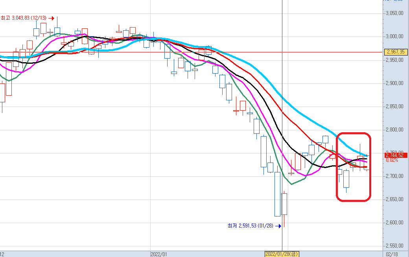Click the 2,967.35 crosshair price tag
Image resolution: width=409 pixels, height=257 pixels.
point(396,52)
